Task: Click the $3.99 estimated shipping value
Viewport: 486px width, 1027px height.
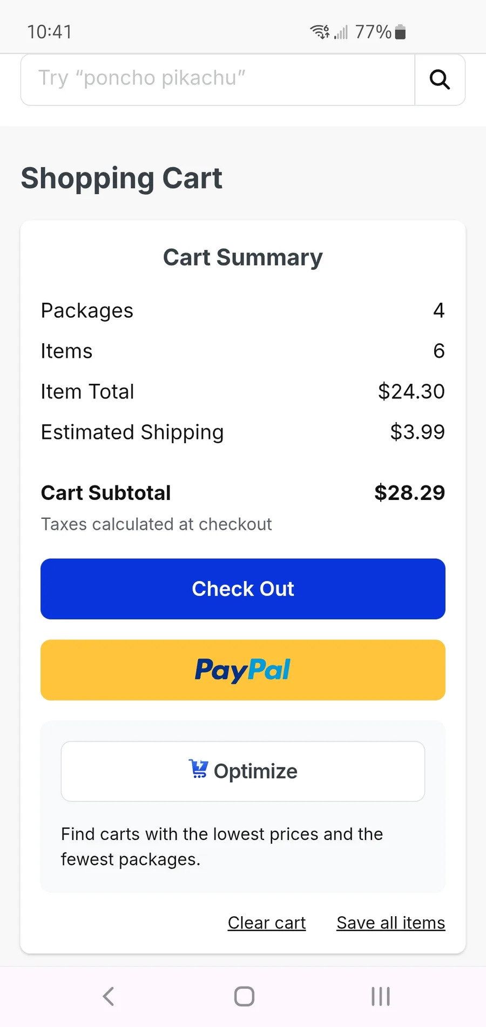Action: click(417, 432)
